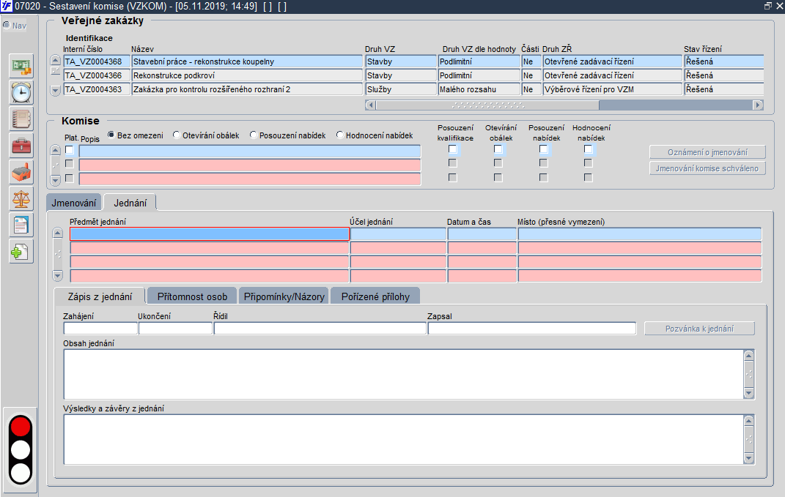Screen dimensions: 785x497
Task: Click Výběrové řízení pro VZM cell
Action: point(612,89)
